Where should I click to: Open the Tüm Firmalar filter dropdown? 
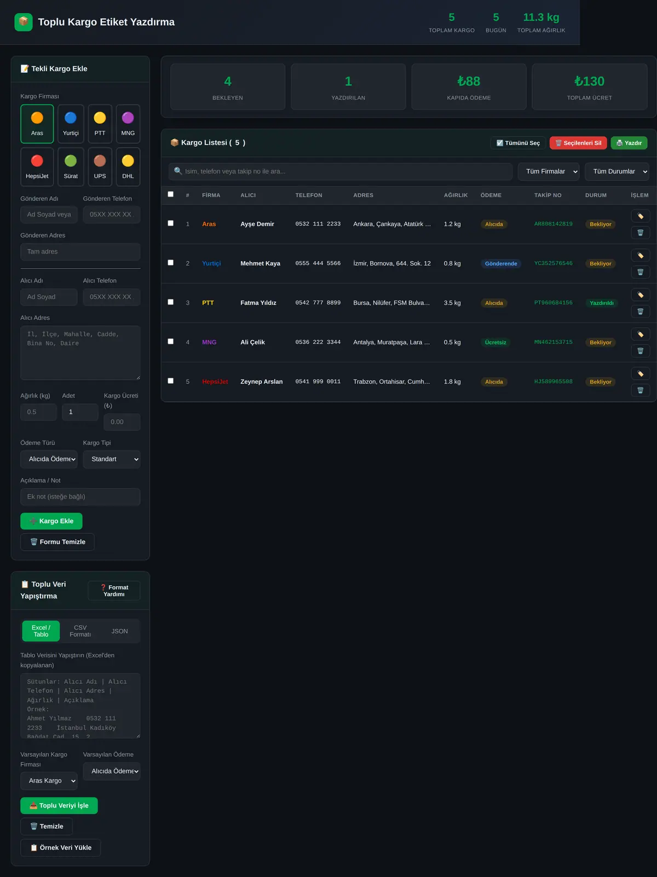pos(549,171)
